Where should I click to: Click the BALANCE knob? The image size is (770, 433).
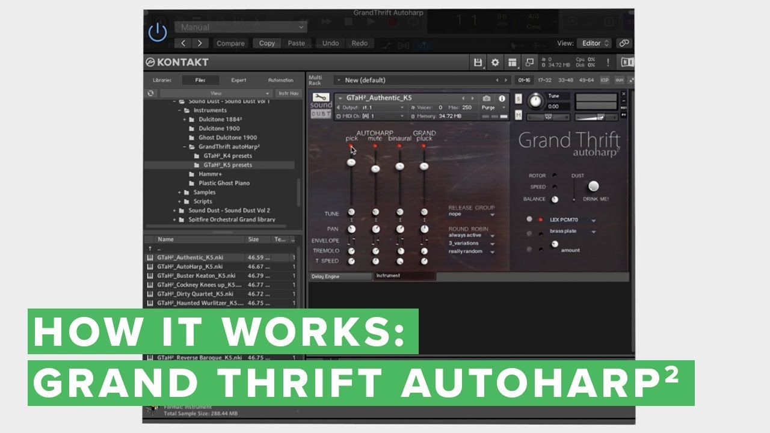coord(555,199)
